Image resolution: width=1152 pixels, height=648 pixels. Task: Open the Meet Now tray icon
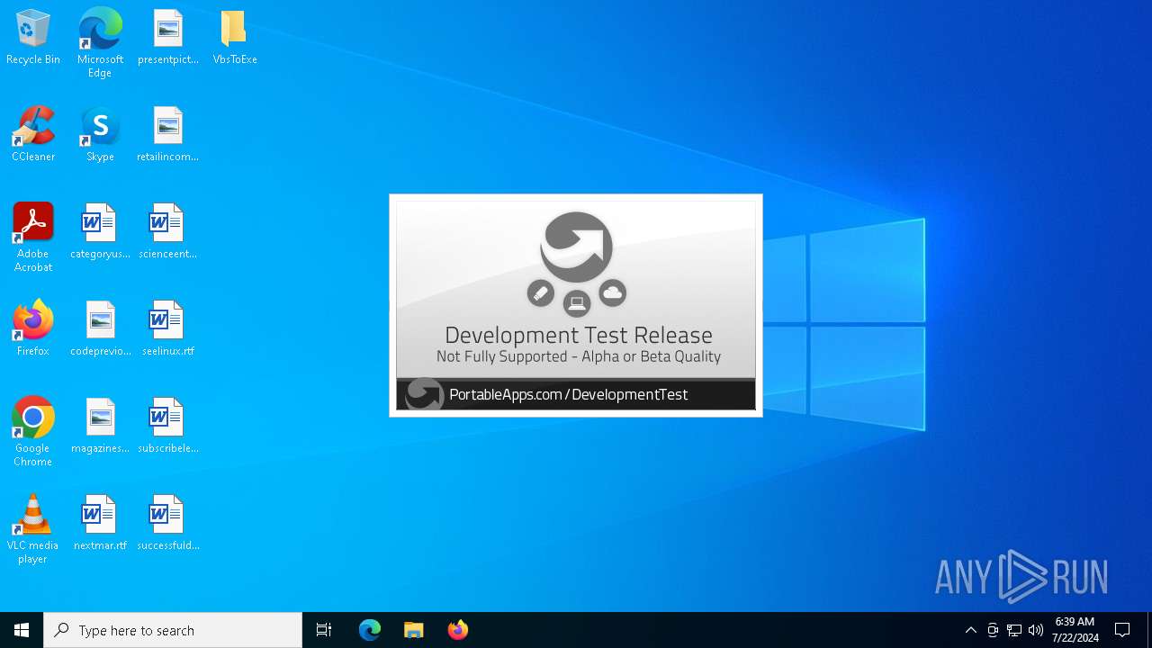[x=993, y=630]
